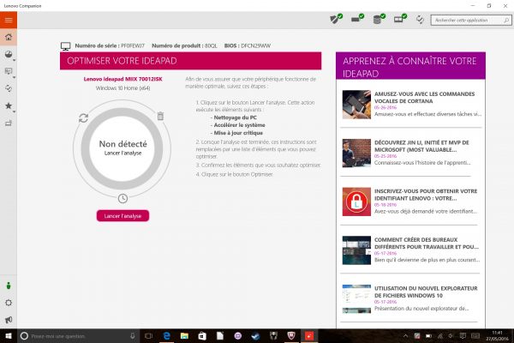Click the trash icon on analysis ring

pyautogui.click(x=160, y=116)
